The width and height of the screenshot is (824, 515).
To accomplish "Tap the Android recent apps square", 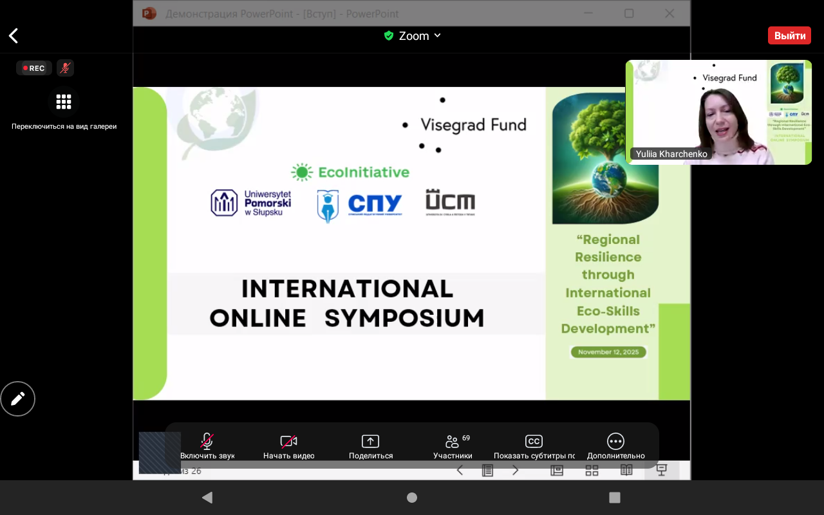I will (615, 498).
